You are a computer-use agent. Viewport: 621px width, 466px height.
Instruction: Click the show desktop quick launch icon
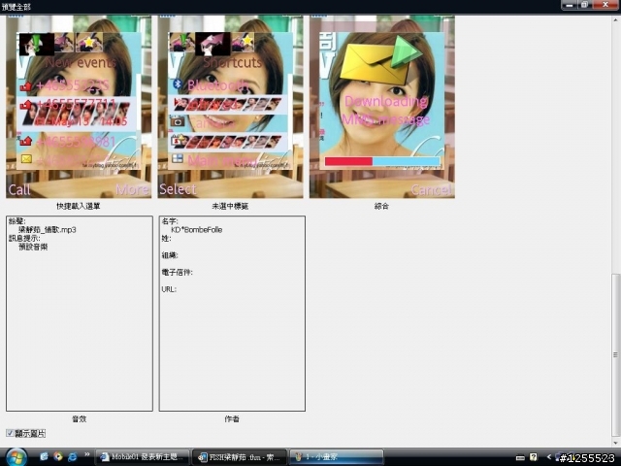[x=44, y=456]
